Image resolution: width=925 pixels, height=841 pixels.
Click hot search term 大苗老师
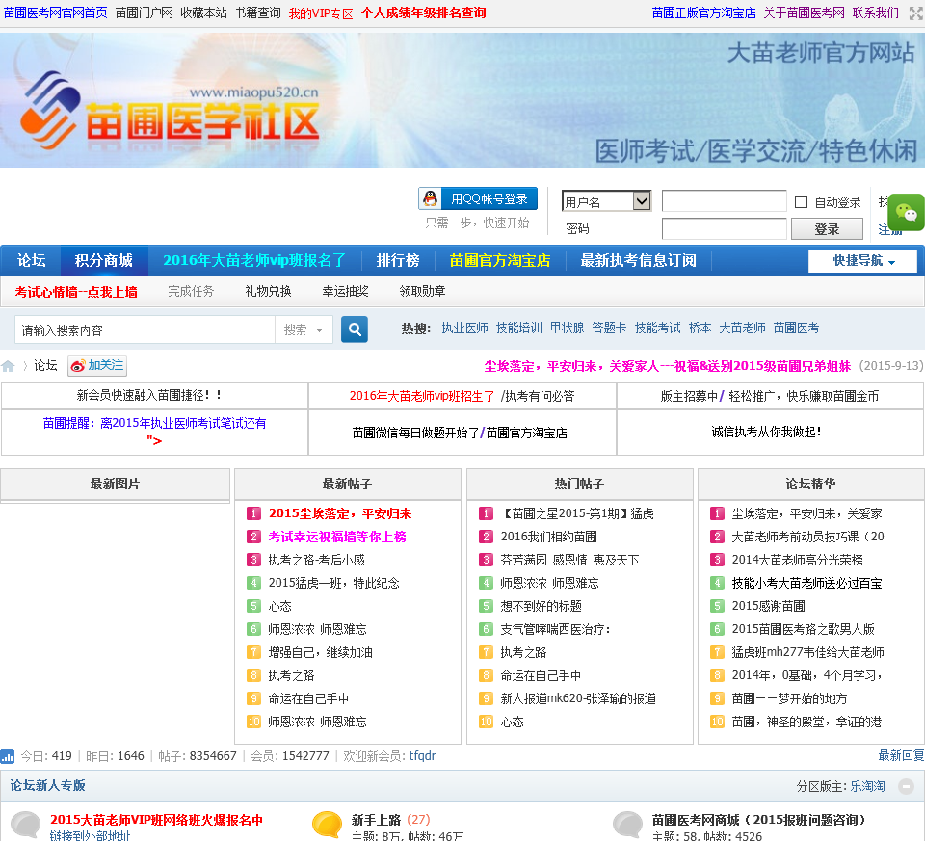pyautogui.click(x=742, y=329)
